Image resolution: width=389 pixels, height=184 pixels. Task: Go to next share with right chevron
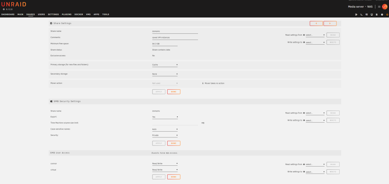point(330,23)
